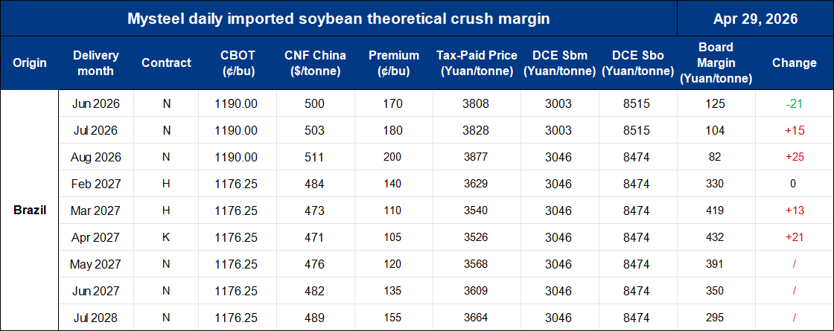Image resolution: width=834 pixels, height=331 pixels.
Task: Select the 511 CNF China value
Action: [315, 157]
